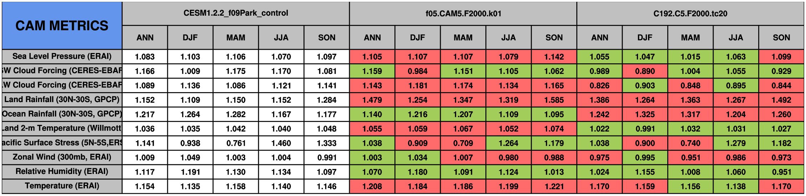Click the C192.C5.F2000.tc20 column group header
Viewport: 806px width, 196px height.
pos(690,14)
